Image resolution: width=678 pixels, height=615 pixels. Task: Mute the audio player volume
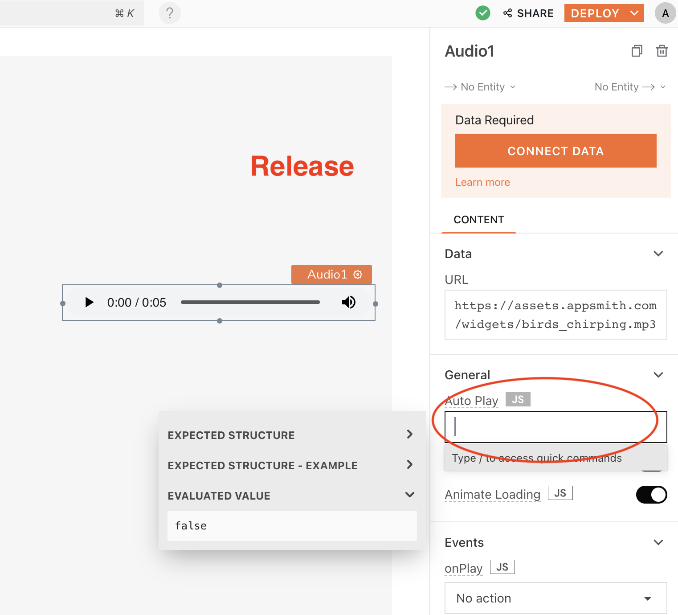(349, 302)
